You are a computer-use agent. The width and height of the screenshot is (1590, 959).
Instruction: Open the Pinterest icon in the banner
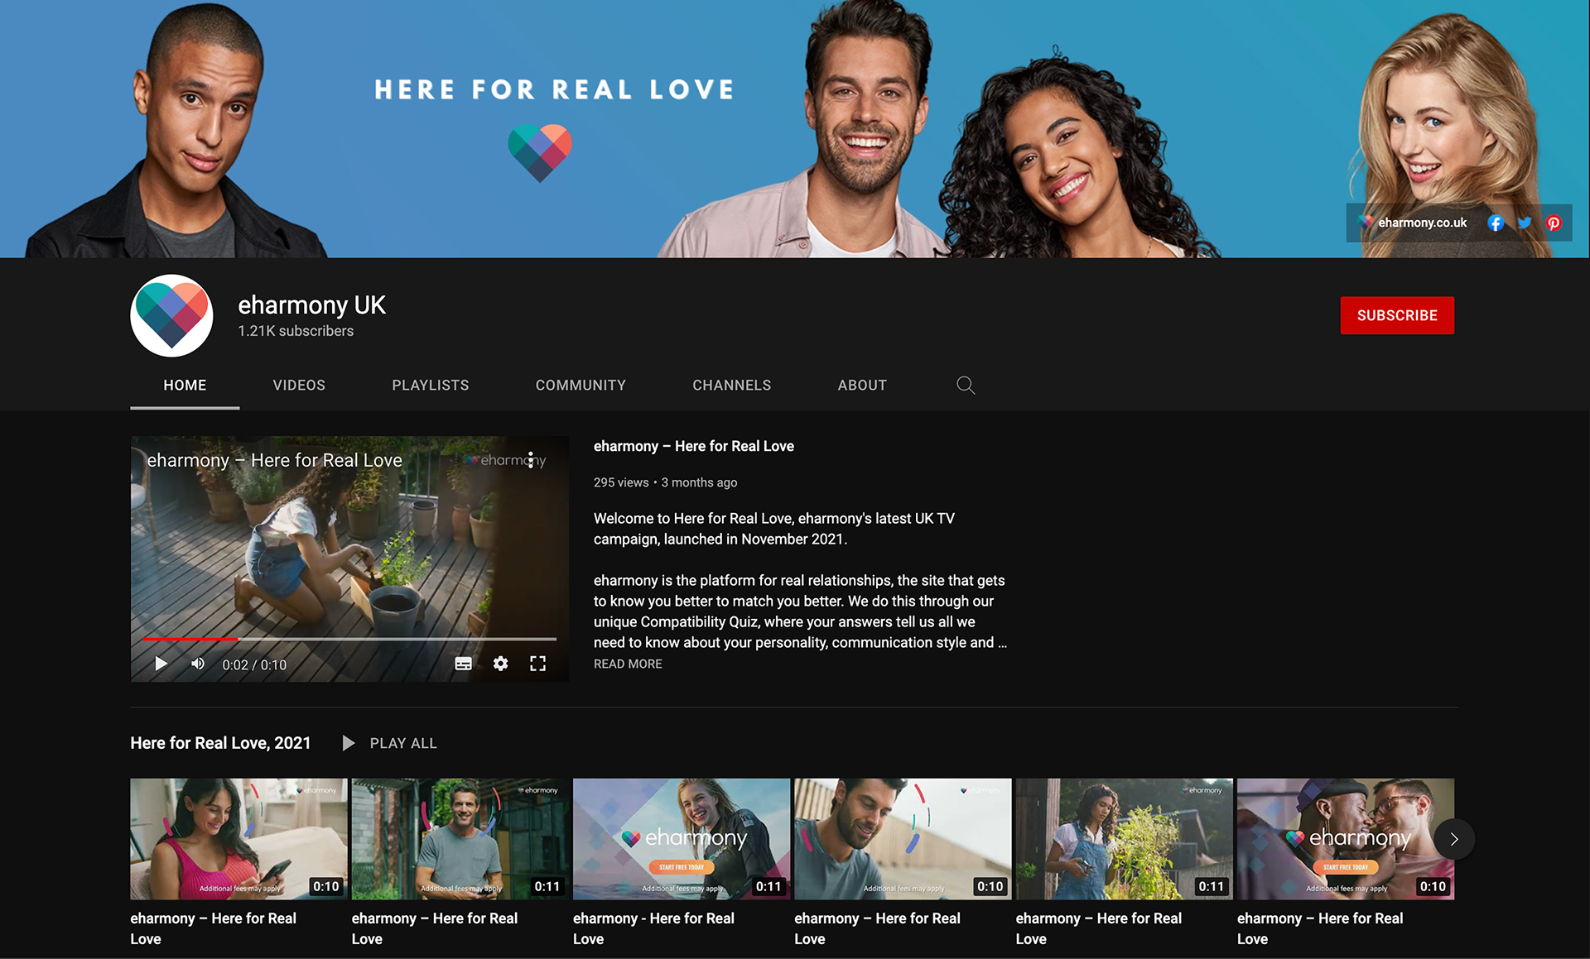(1554, 223)
